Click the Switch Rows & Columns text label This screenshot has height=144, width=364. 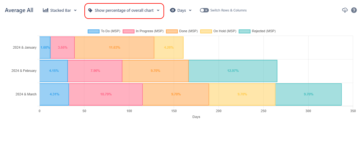(228, 10)
